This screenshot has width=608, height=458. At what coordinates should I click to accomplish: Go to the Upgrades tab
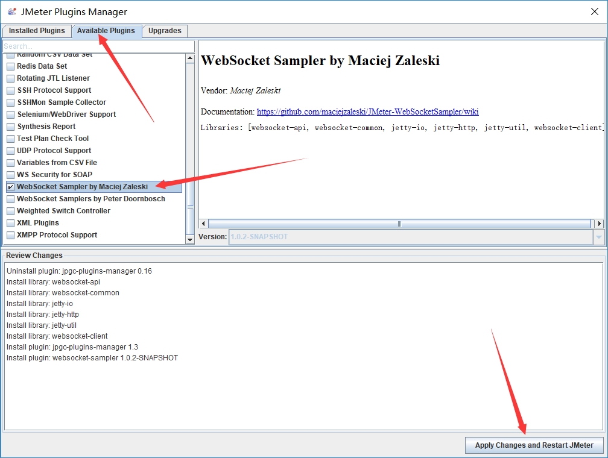pyautogui.click(x=165, y=31)
